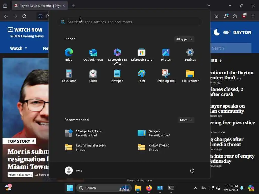The width and height of the screenshot is (259, 194).
Task: Open the notification bell in tray
Action: click(242, 188)
